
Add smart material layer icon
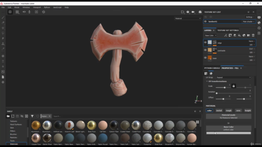tap(244, 36)
